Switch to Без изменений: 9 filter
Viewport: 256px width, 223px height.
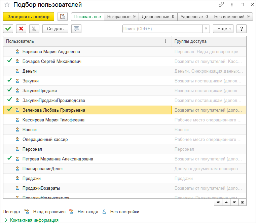[x=232, y=17]
